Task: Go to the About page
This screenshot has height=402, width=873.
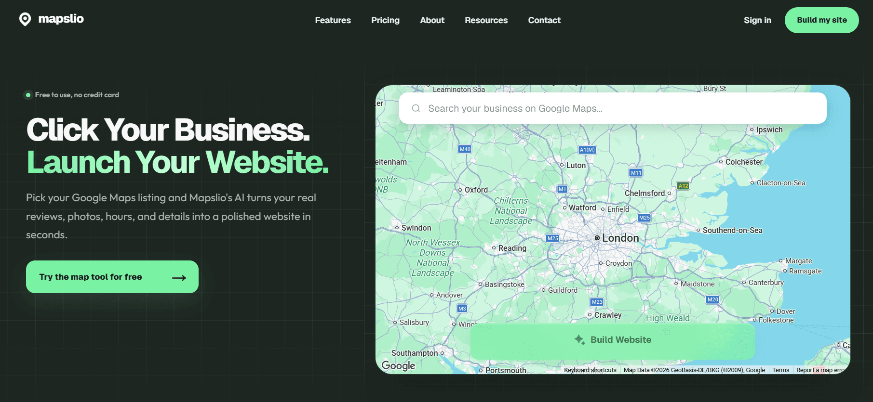Action: 432,20
